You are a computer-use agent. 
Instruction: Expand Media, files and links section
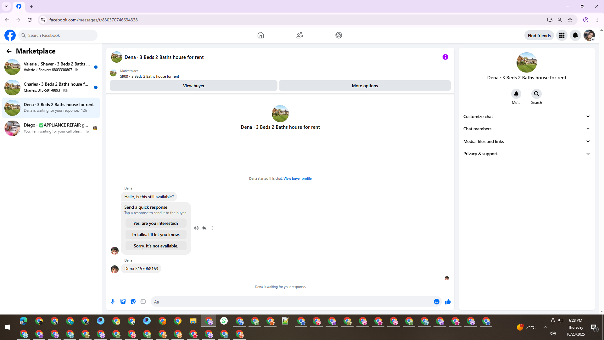526,141
